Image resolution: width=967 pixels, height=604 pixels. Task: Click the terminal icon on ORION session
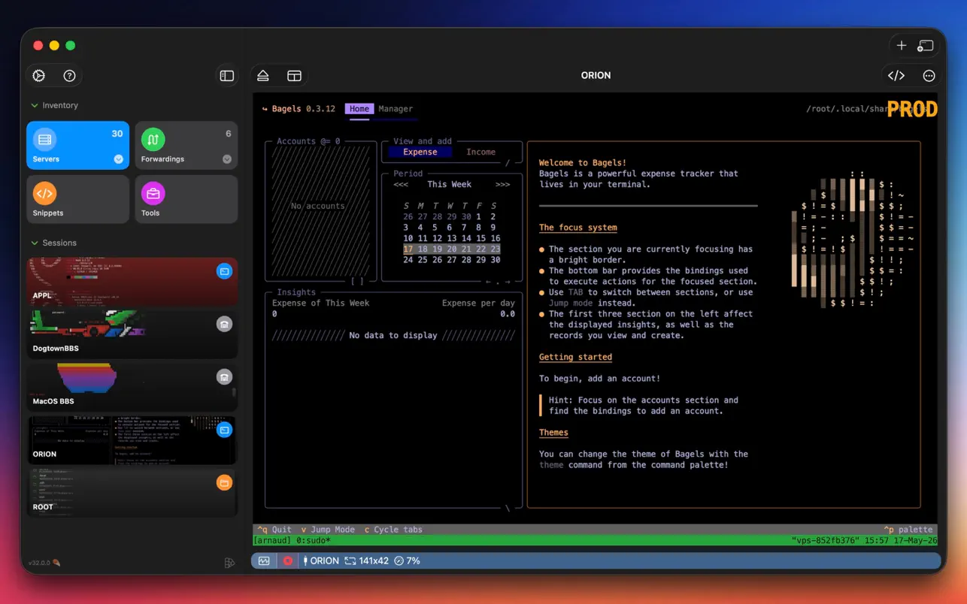pos(224,430)
